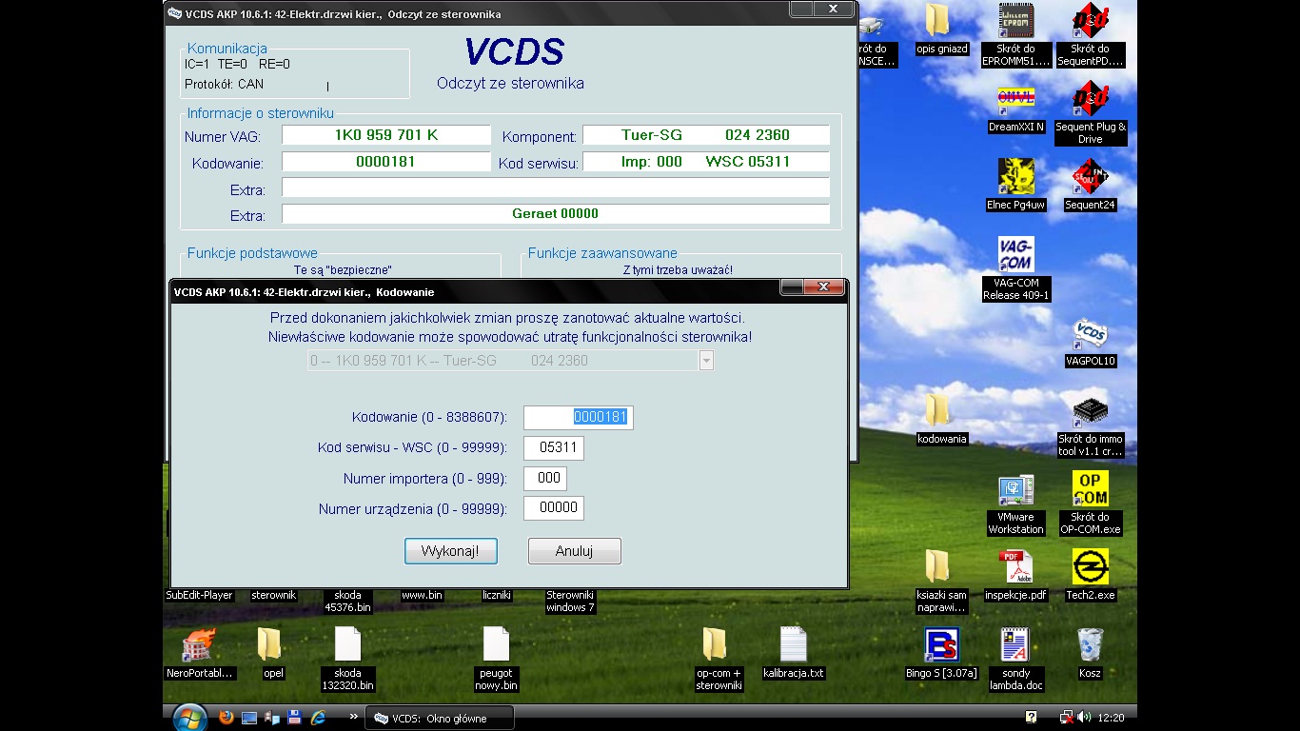Open the Skrót do SequentPD shortcut

tap(1090, 35)
